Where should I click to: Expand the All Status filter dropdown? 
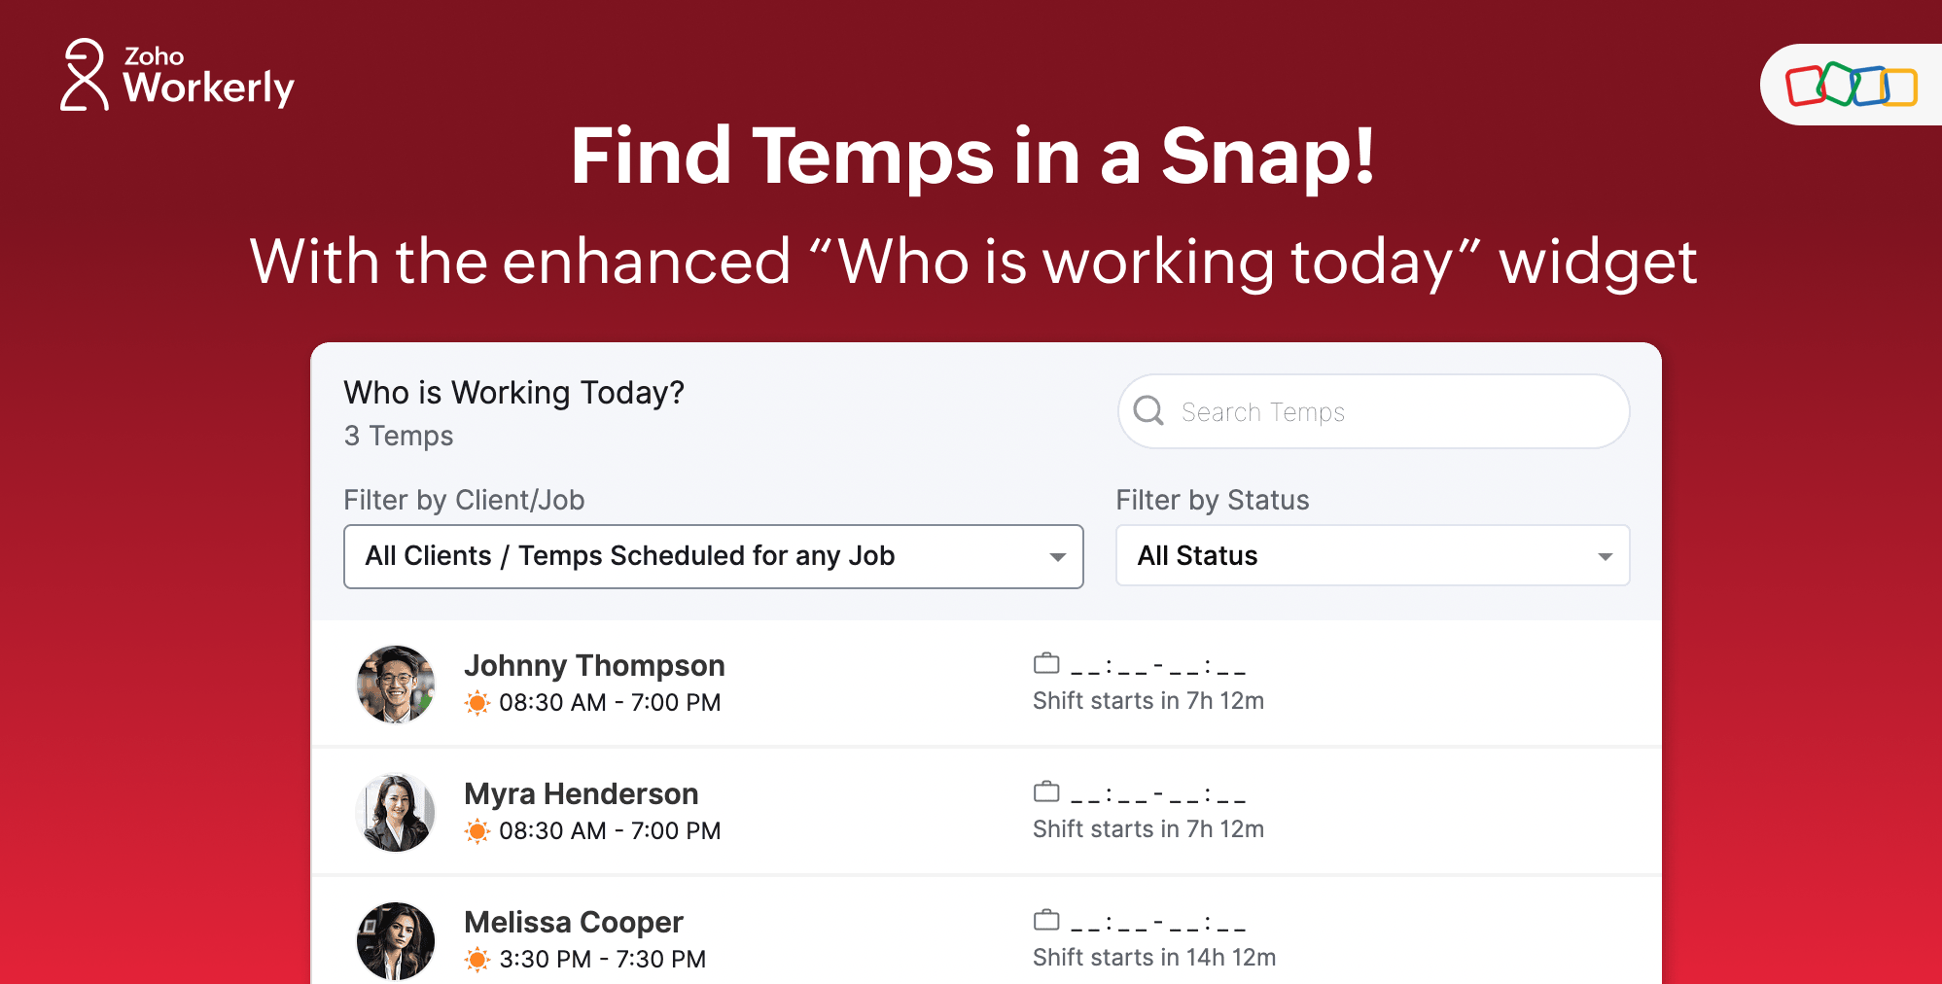click(1371, 555)
